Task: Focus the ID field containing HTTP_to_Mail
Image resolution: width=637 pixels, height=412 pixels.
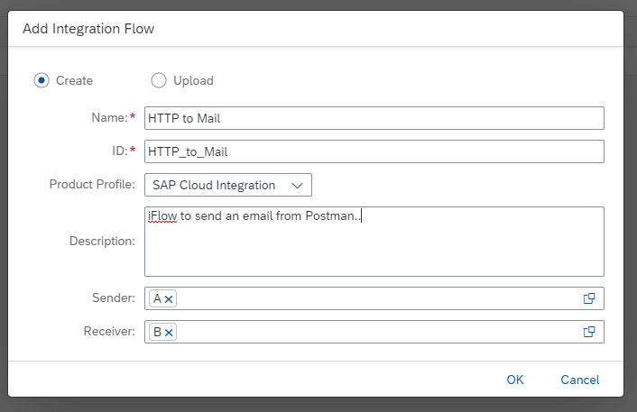Action: point(374,151)
